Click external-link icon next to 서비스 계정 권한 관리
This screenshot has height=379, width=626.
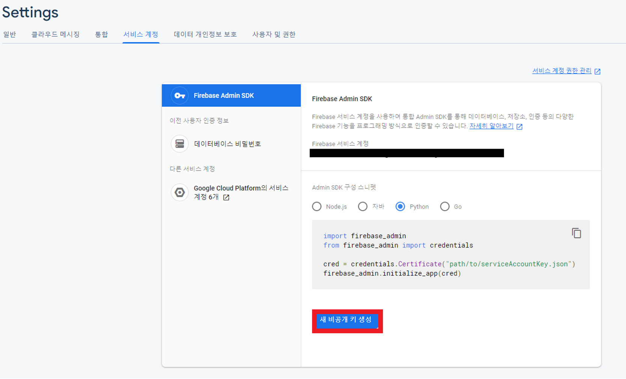click(597, 71)
